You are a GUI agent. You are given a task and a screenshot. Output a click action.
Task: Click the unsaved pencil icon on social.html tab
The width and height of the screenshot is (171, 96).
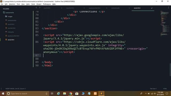[x=152, y=8]
